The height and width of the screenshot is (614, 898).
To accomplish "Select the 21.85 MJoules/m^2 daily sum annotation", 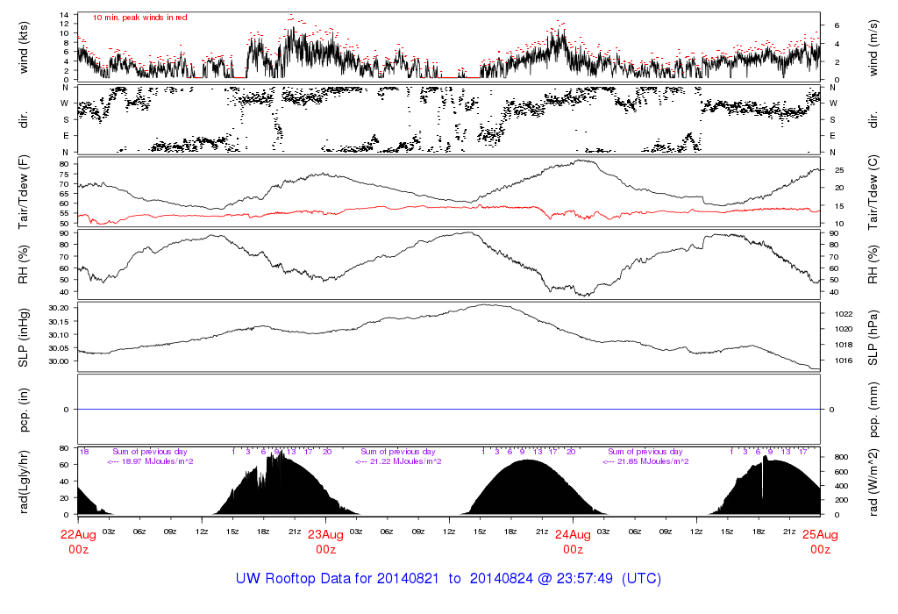I will coord(645,460).
